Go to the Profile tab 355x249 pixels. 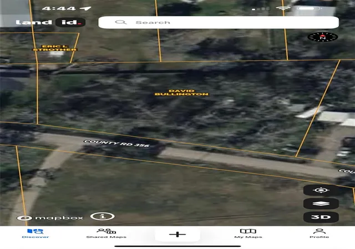[x=319, y=234]
